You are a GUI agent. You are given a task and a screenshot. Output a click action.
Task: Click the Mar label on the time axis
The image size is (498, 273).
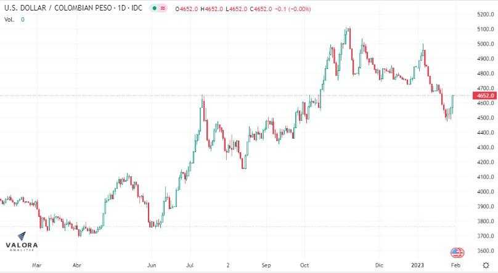click(x=37, y=265)
